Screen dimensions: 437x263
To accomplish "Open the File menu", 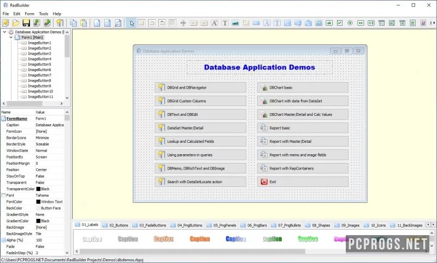I will pos(5,14).
